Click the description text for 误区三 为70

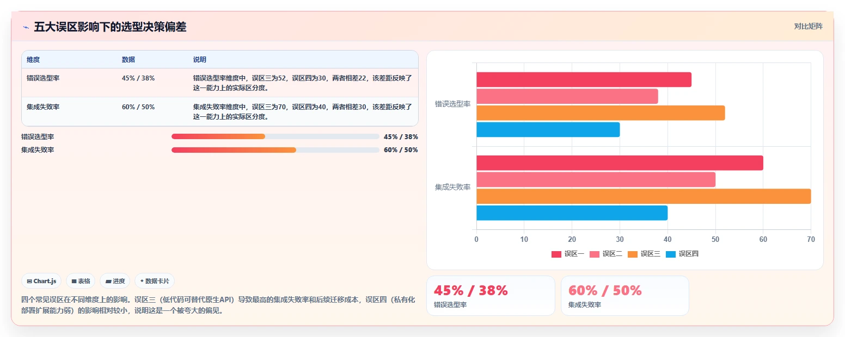303,111
